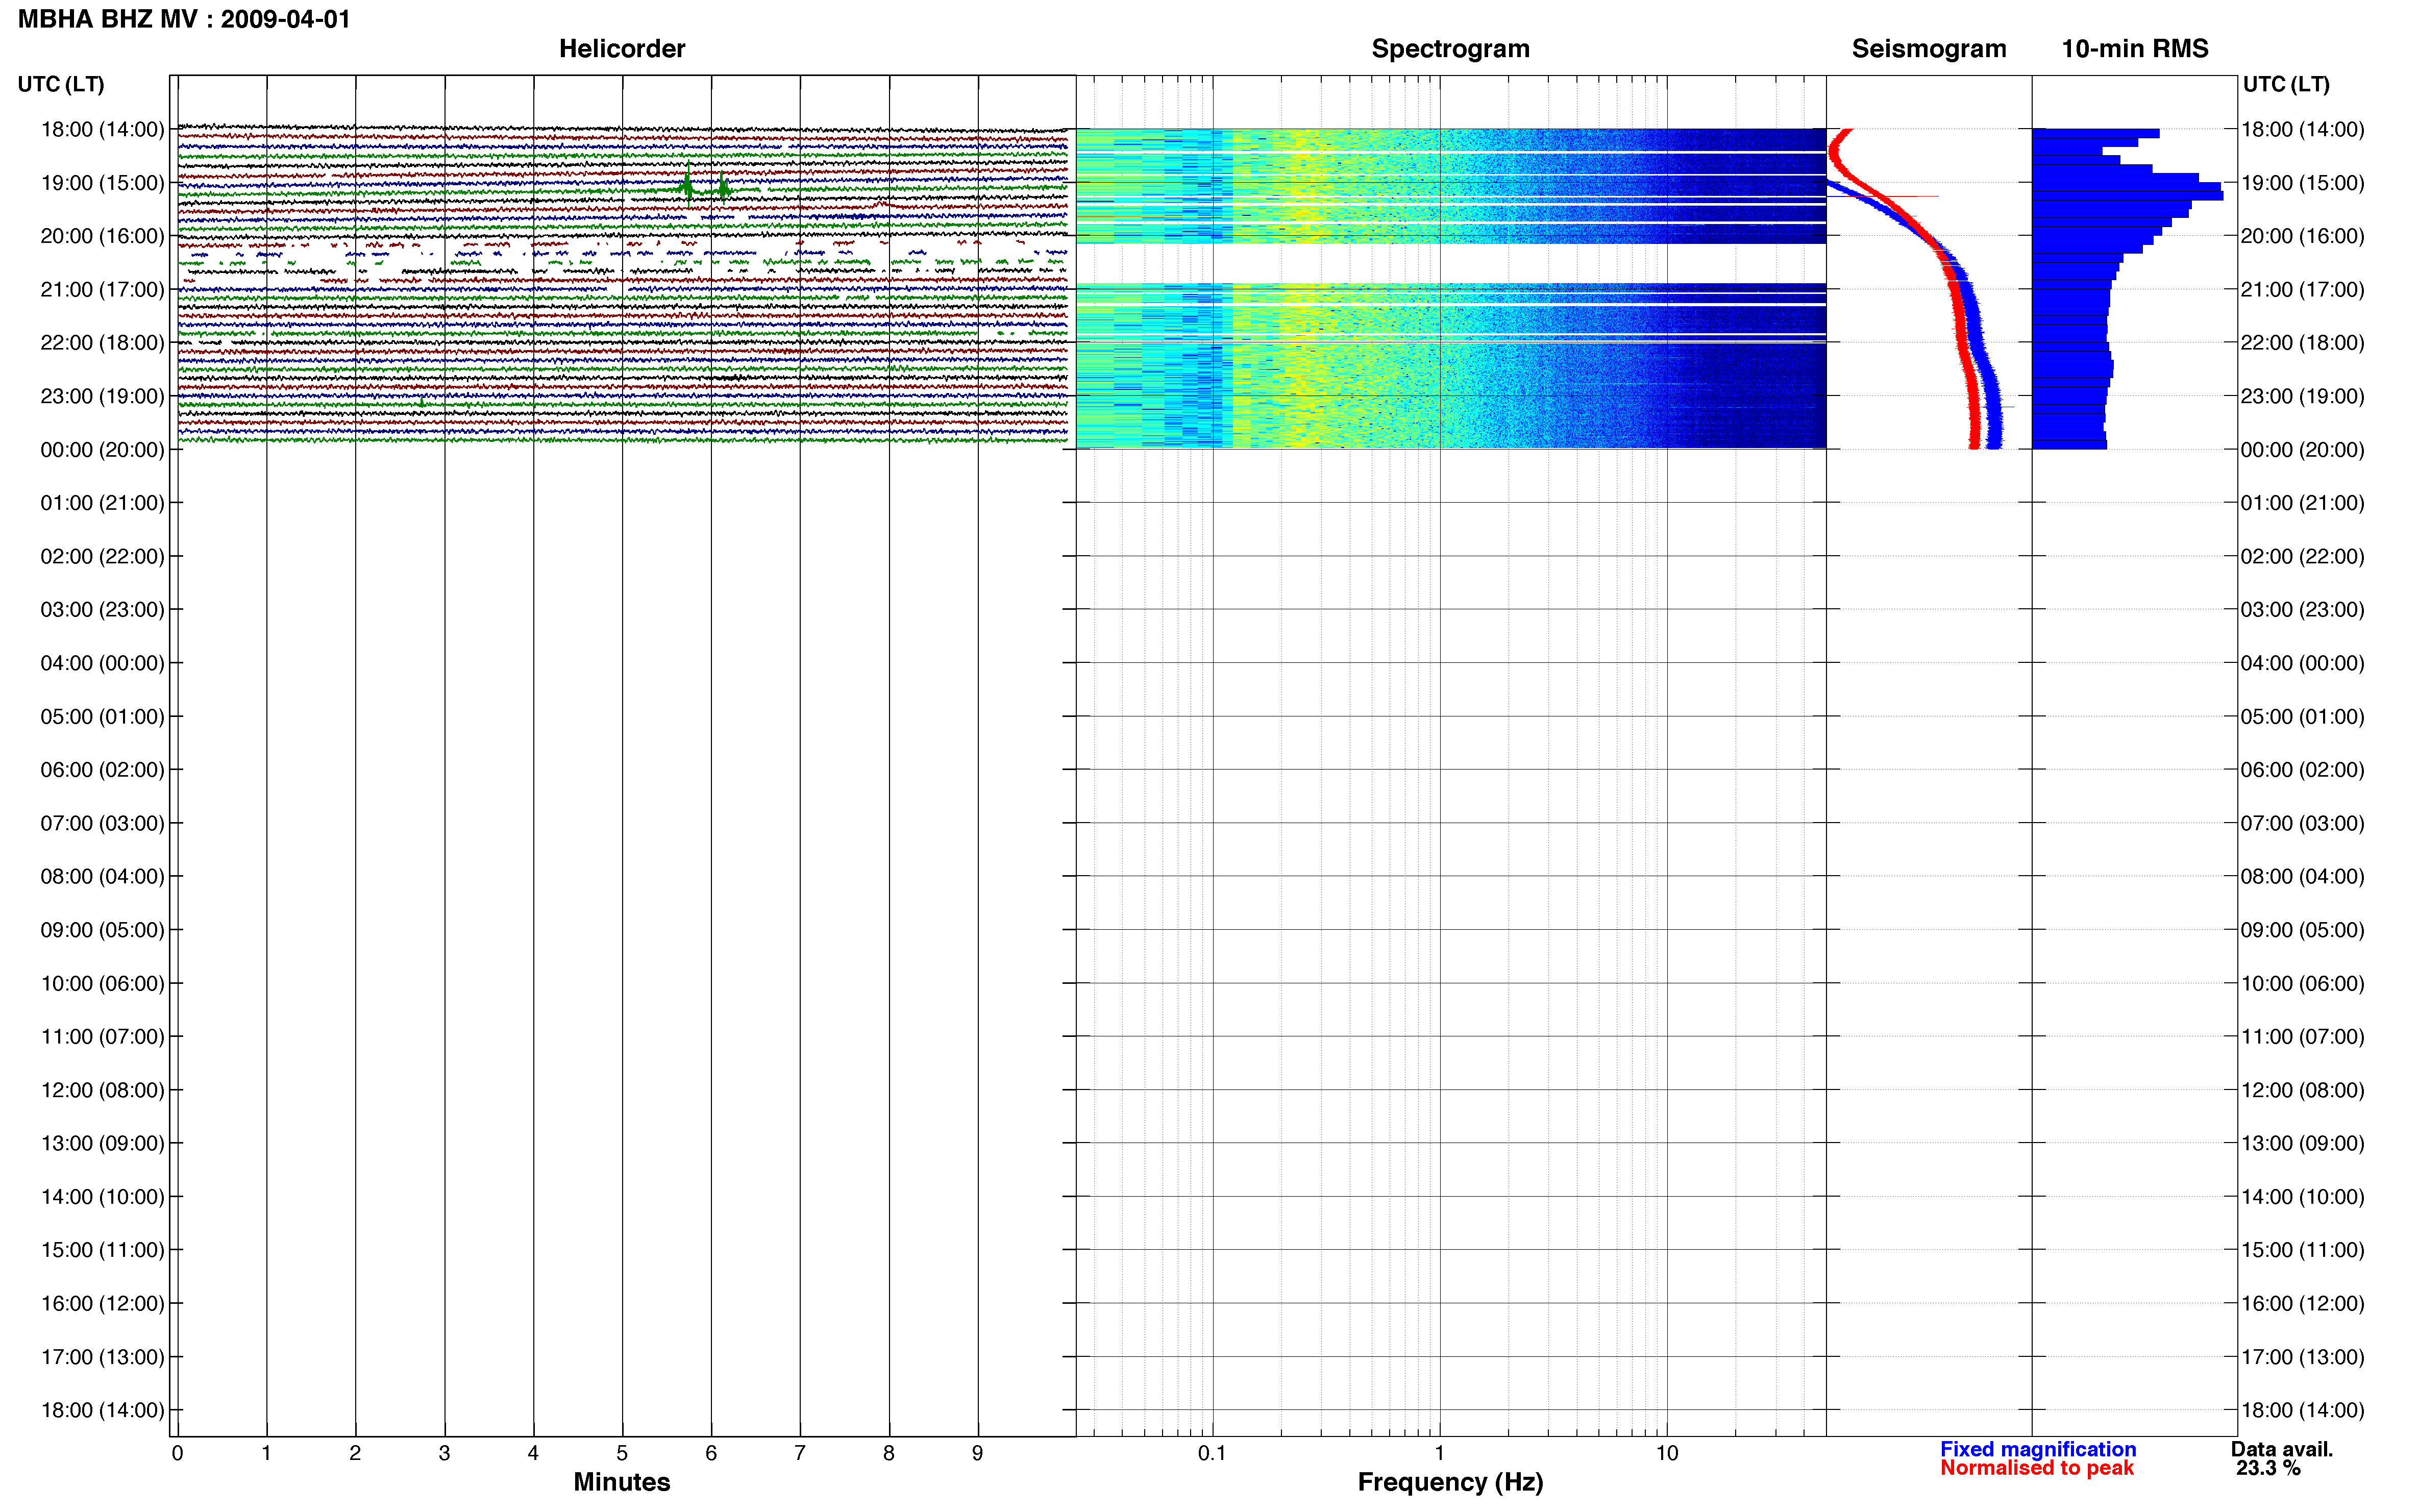Click the '9' tick on Minutes axis

tap(978, 1453)
